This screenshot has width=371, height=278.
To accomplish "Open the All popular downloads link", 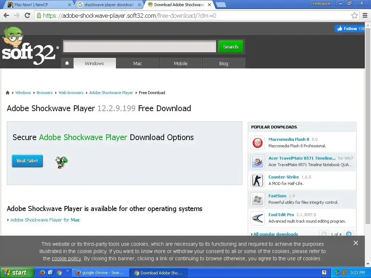I will click(276, 234).
